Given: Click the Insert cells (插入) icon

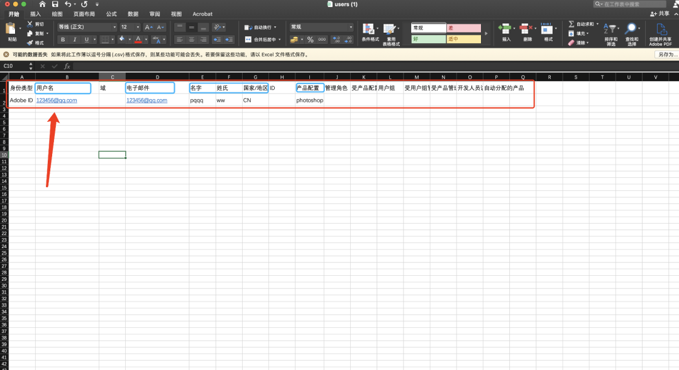Looking at the screenshot, I should pyautogui.click(x=505, y=30).
